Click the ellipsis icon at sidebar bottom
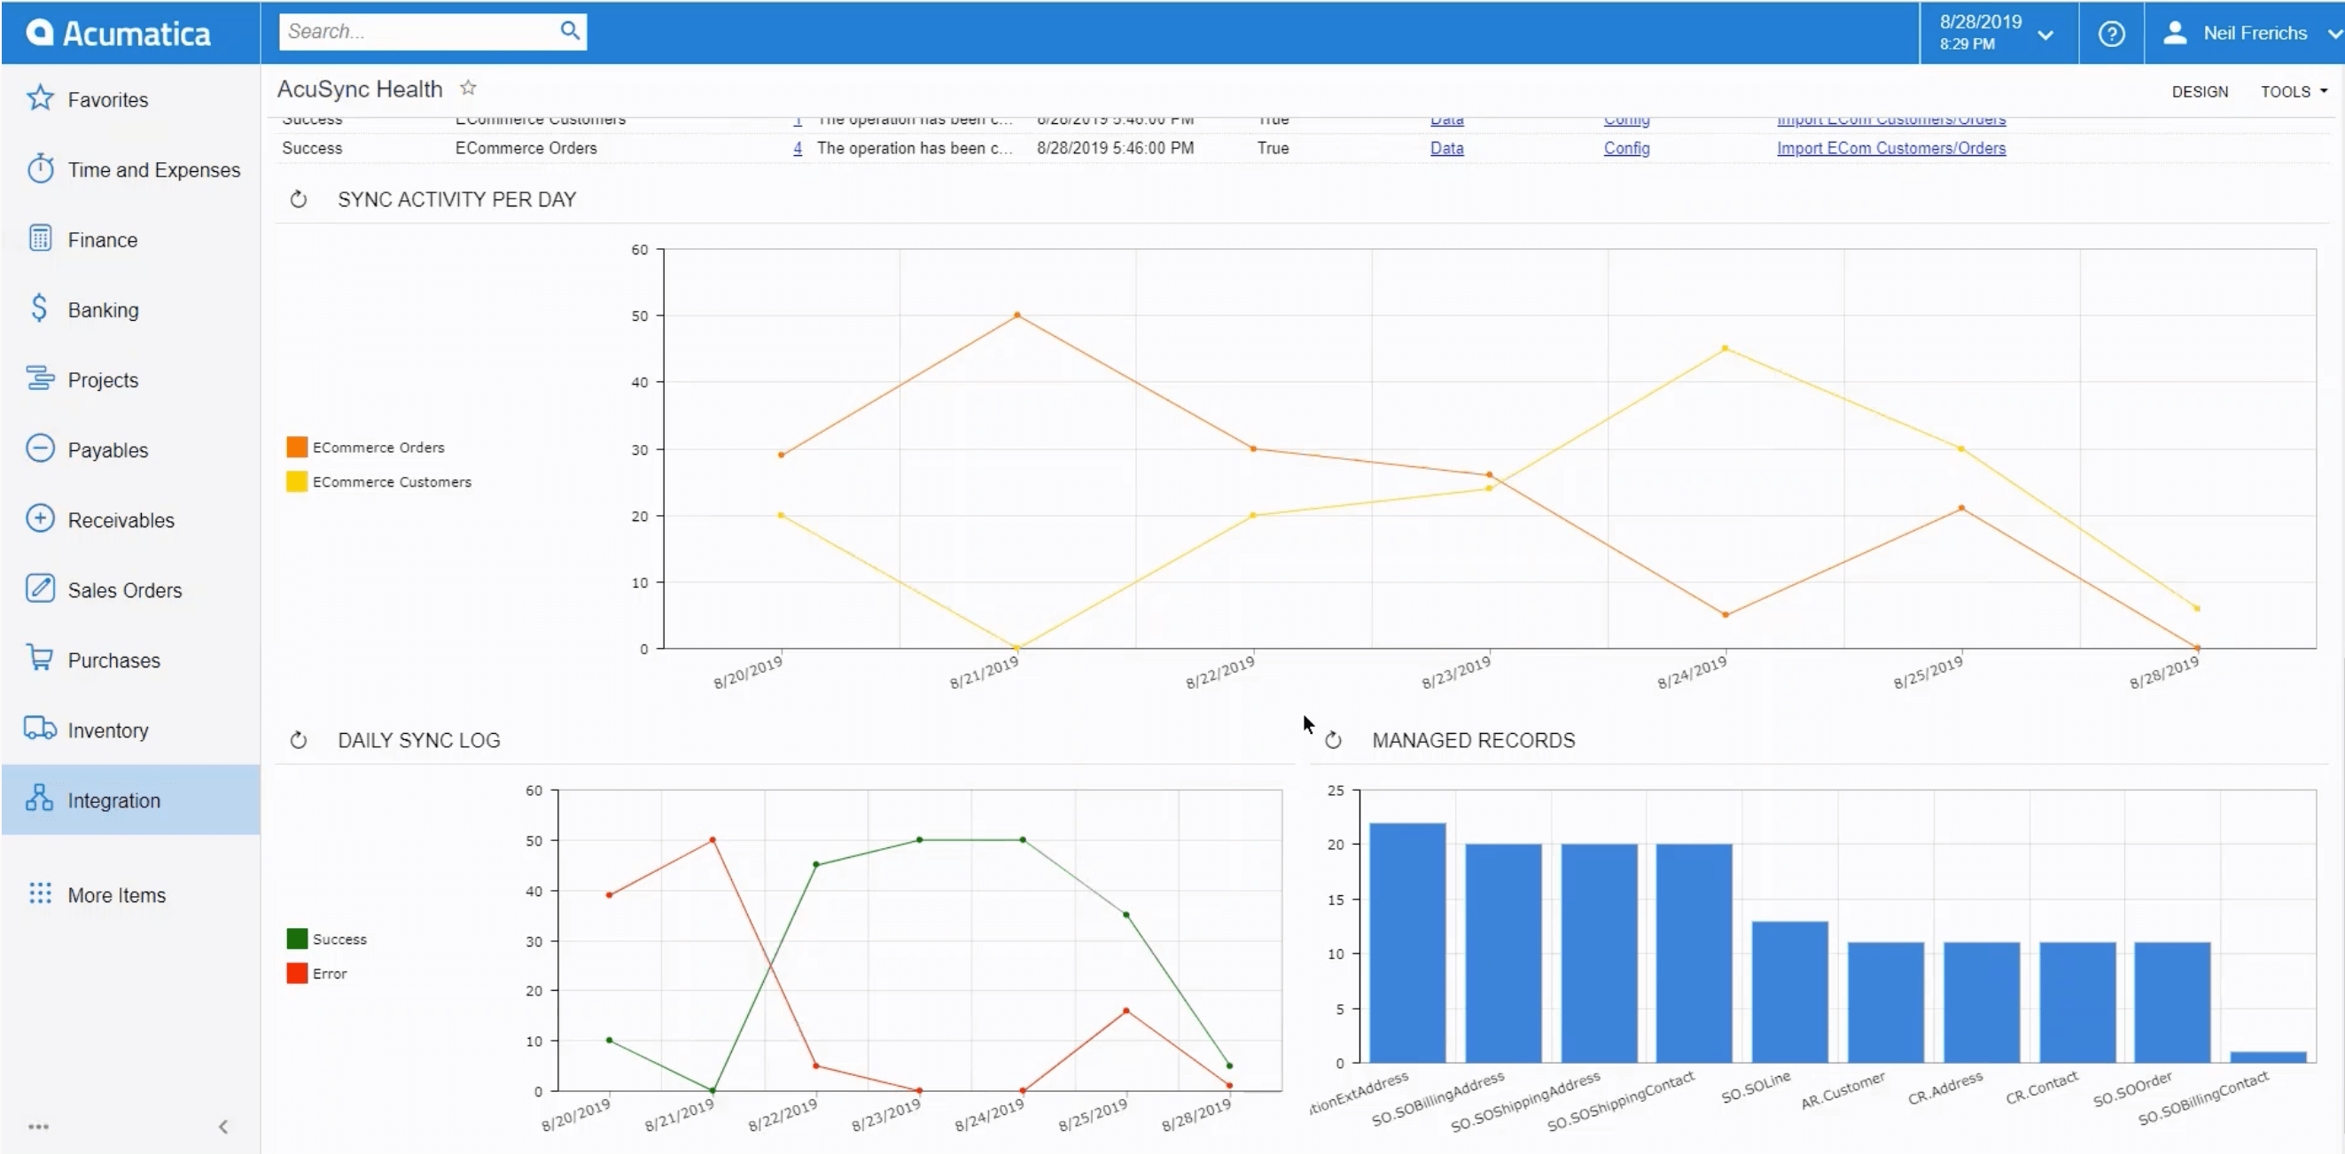This screenshot has height=1154, width=2345. pos(38,1127)
